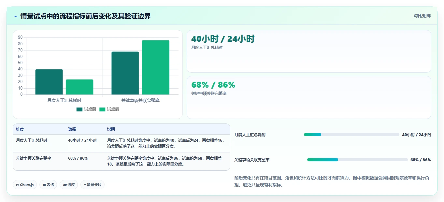Click the 68% / 86% table data cell
Screen dimensions: 444x202
coord(78,158)
